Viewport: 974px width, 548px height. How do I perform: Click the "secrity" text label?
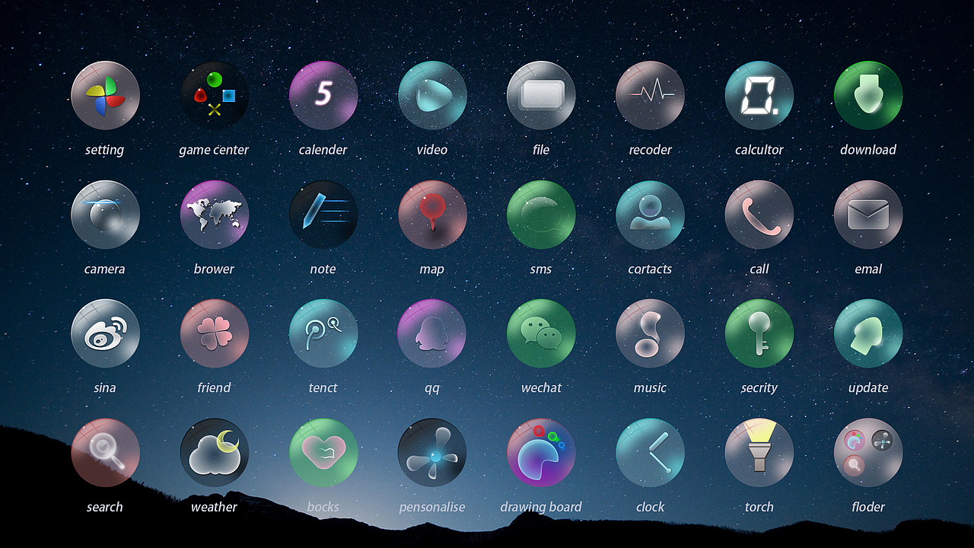[x=759, y=389]
